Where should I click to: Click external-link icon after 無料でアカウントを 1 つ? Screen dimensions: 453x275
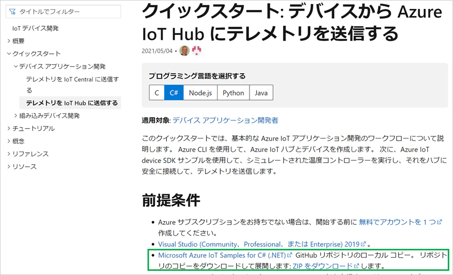point(439,222)
